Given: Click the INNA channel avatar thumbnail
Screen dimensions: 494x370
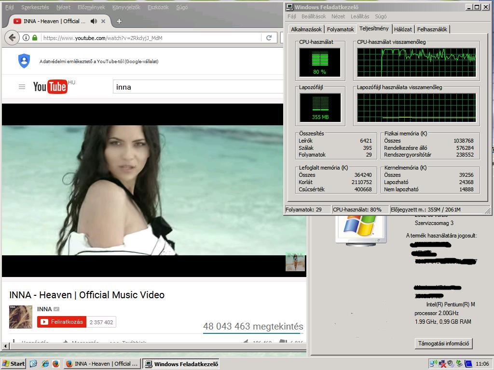Looking at the screenshot, I should pos(20,317).
